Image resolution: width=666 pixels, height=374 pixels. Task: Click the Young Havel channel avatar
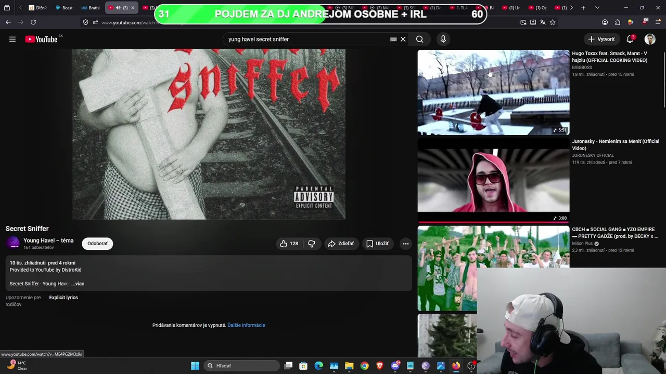13,243
